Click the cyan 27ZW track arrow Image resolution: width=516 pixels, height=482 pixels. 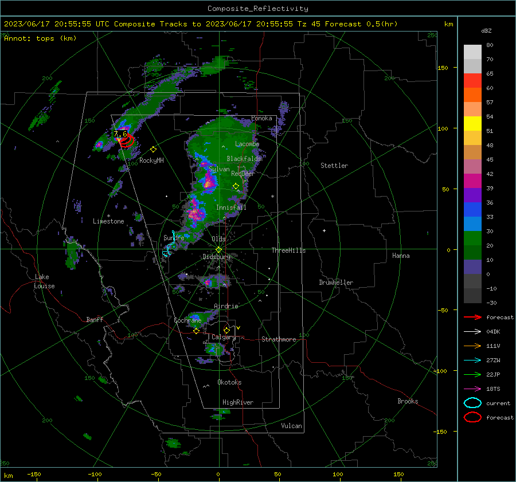point(472,360)
